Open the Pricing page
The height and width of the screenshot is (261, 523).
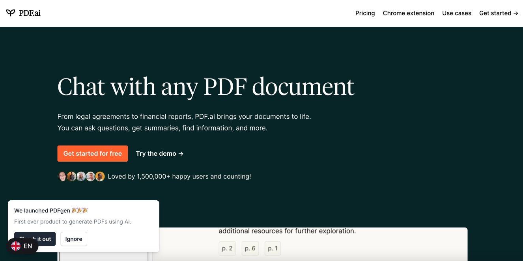[x=365, y=13]
